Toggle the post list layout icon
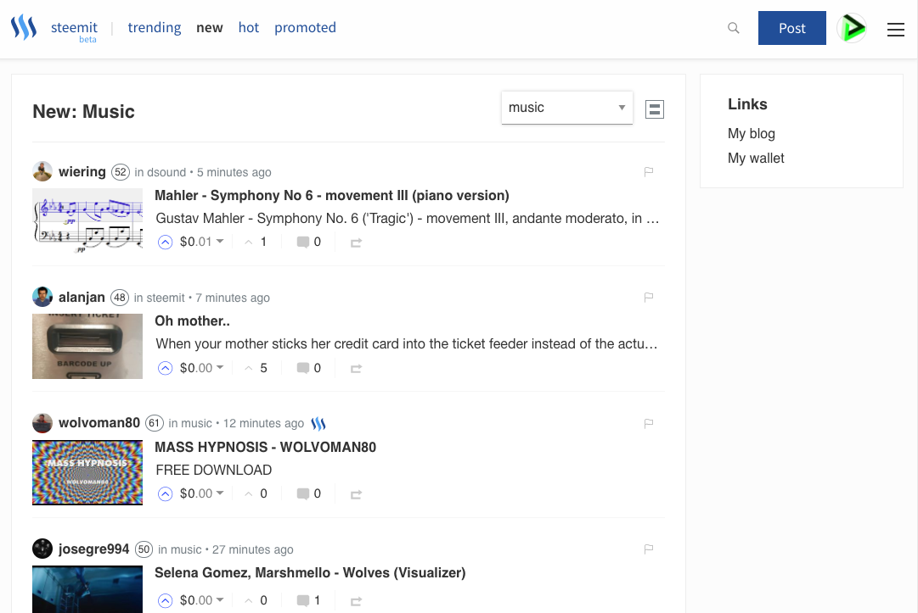Viewport: 918px width, 613px height. (655, 109)
